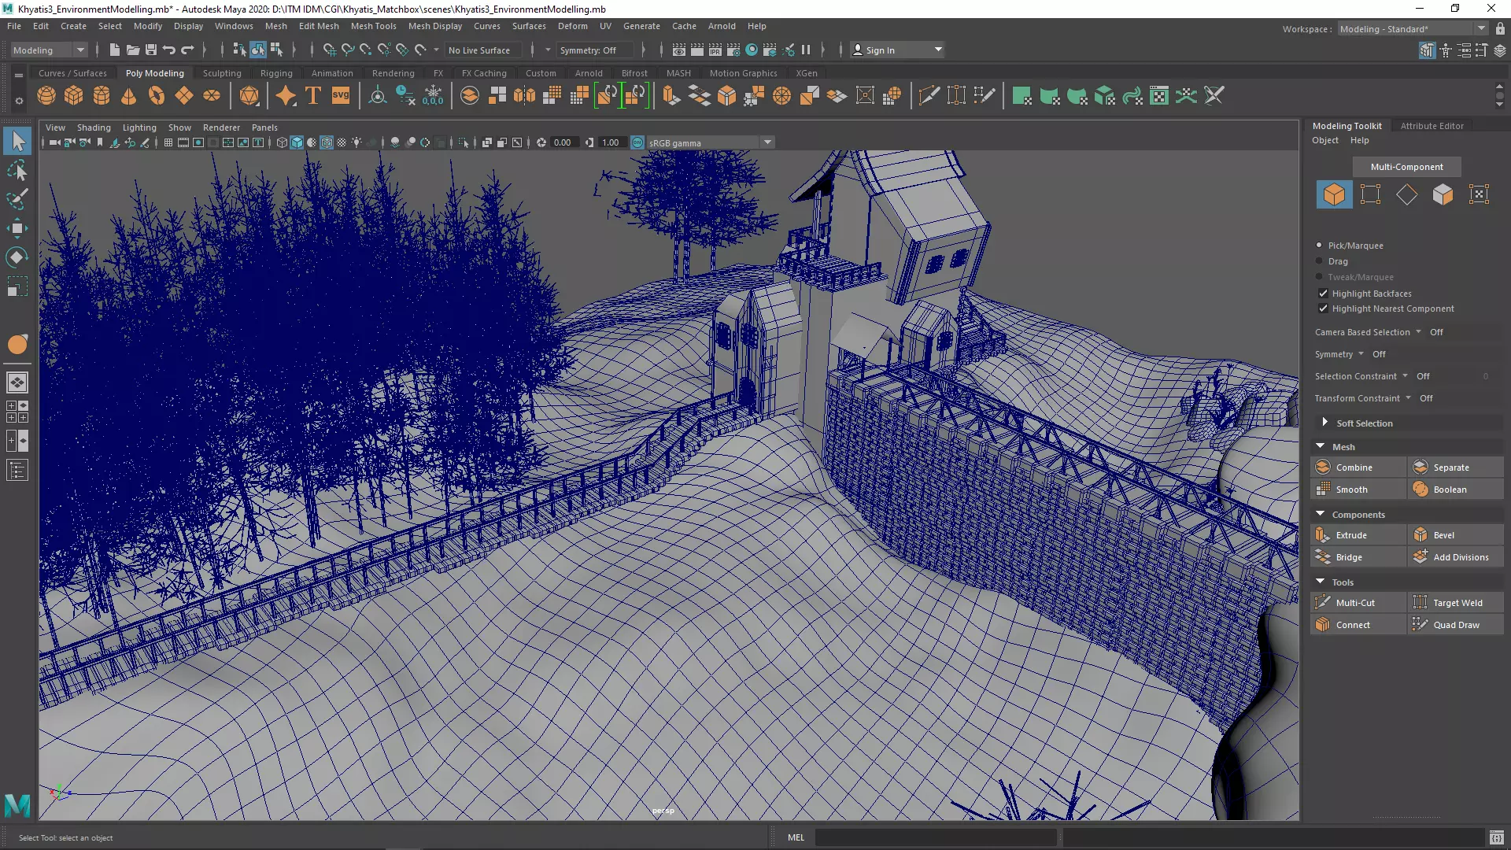
Task: Select Object mode cube icon in toolkit
Action: (1334, 194)
